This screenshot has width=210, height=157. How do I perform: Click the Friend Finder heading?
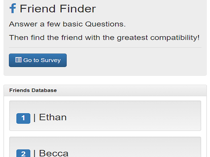click(x=58, y=9)
